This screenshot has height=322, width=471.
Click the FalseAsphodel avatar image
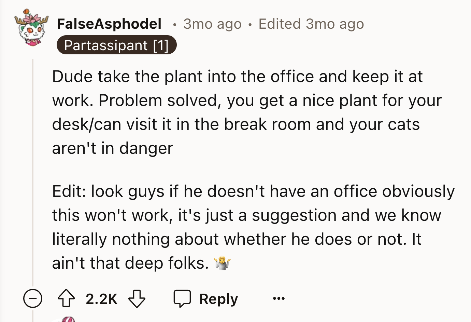click(31, 28)
